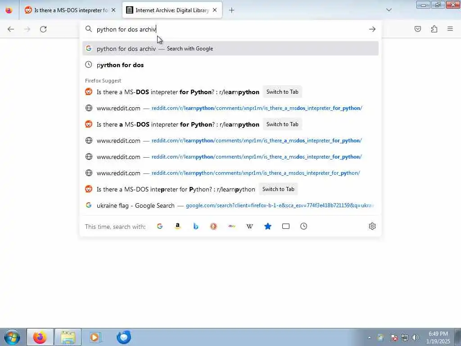Open Thunderbird from the taskbar
The width and height of the screenshot is (461, 346).
[x=123, y=337]
